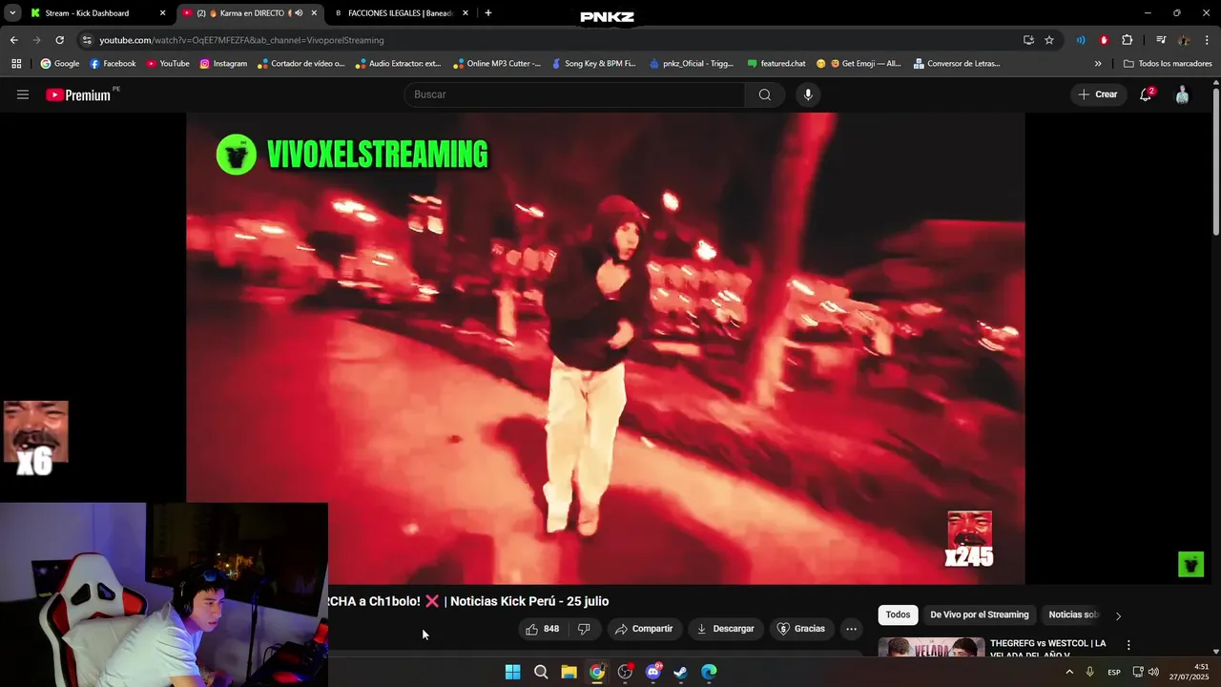Open Chrome three-dot menu

coord(1207,40)
